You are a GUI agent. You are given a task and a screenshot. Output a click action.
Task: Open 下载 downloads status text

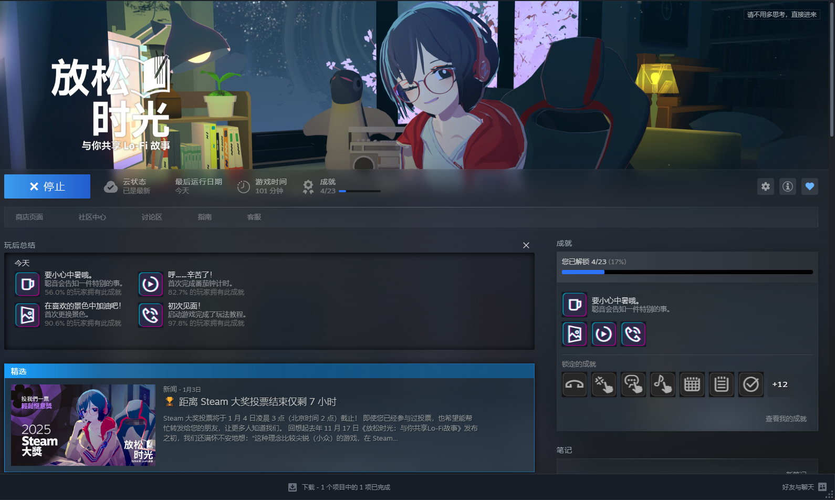346,487
